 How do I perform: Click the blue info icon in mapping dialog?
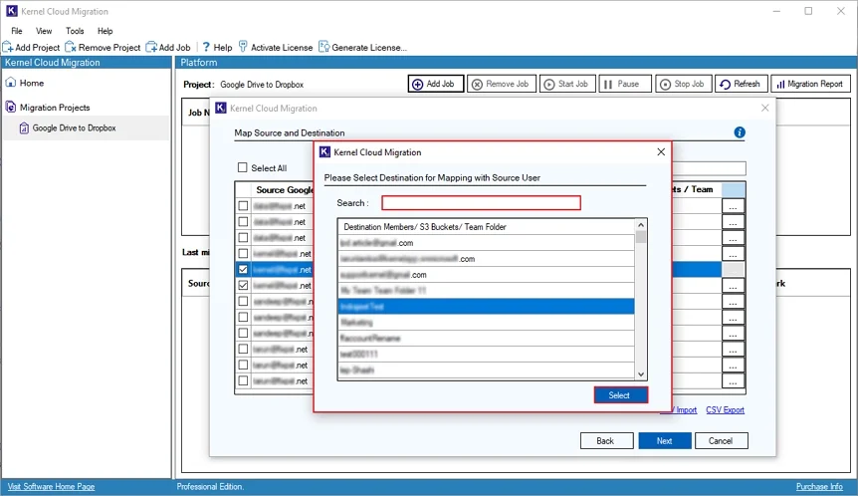(740, 132)
